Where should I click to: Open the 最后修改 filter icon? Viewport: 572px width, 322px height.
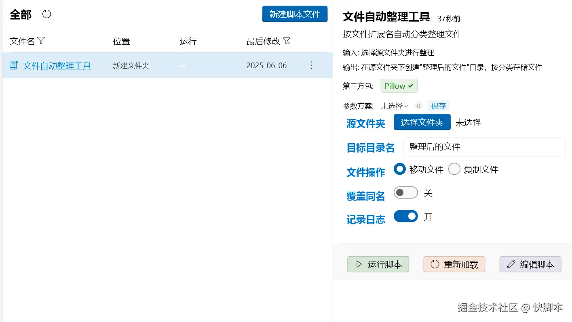click(287, 41)
